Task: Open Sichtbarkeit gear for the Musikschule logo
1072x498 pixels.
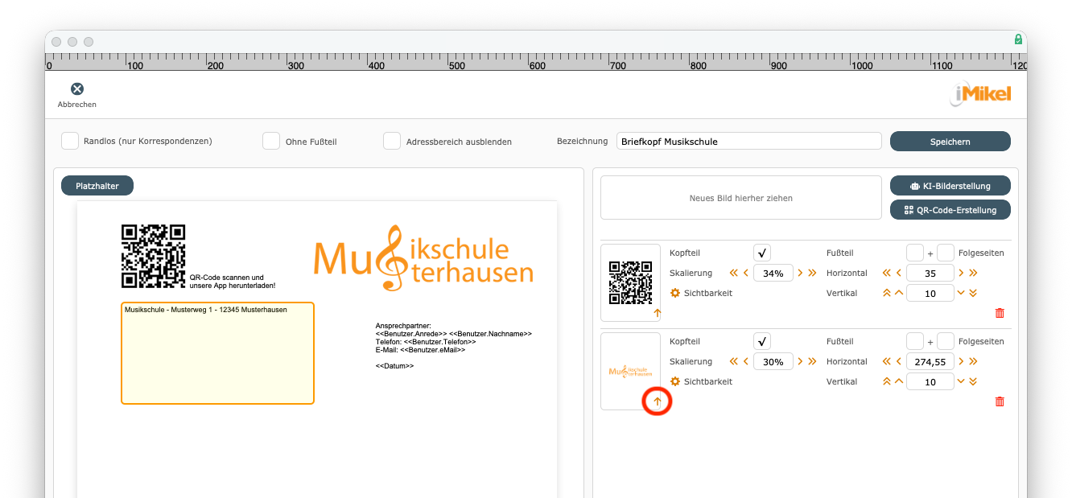Action: (x=675, y=381)
